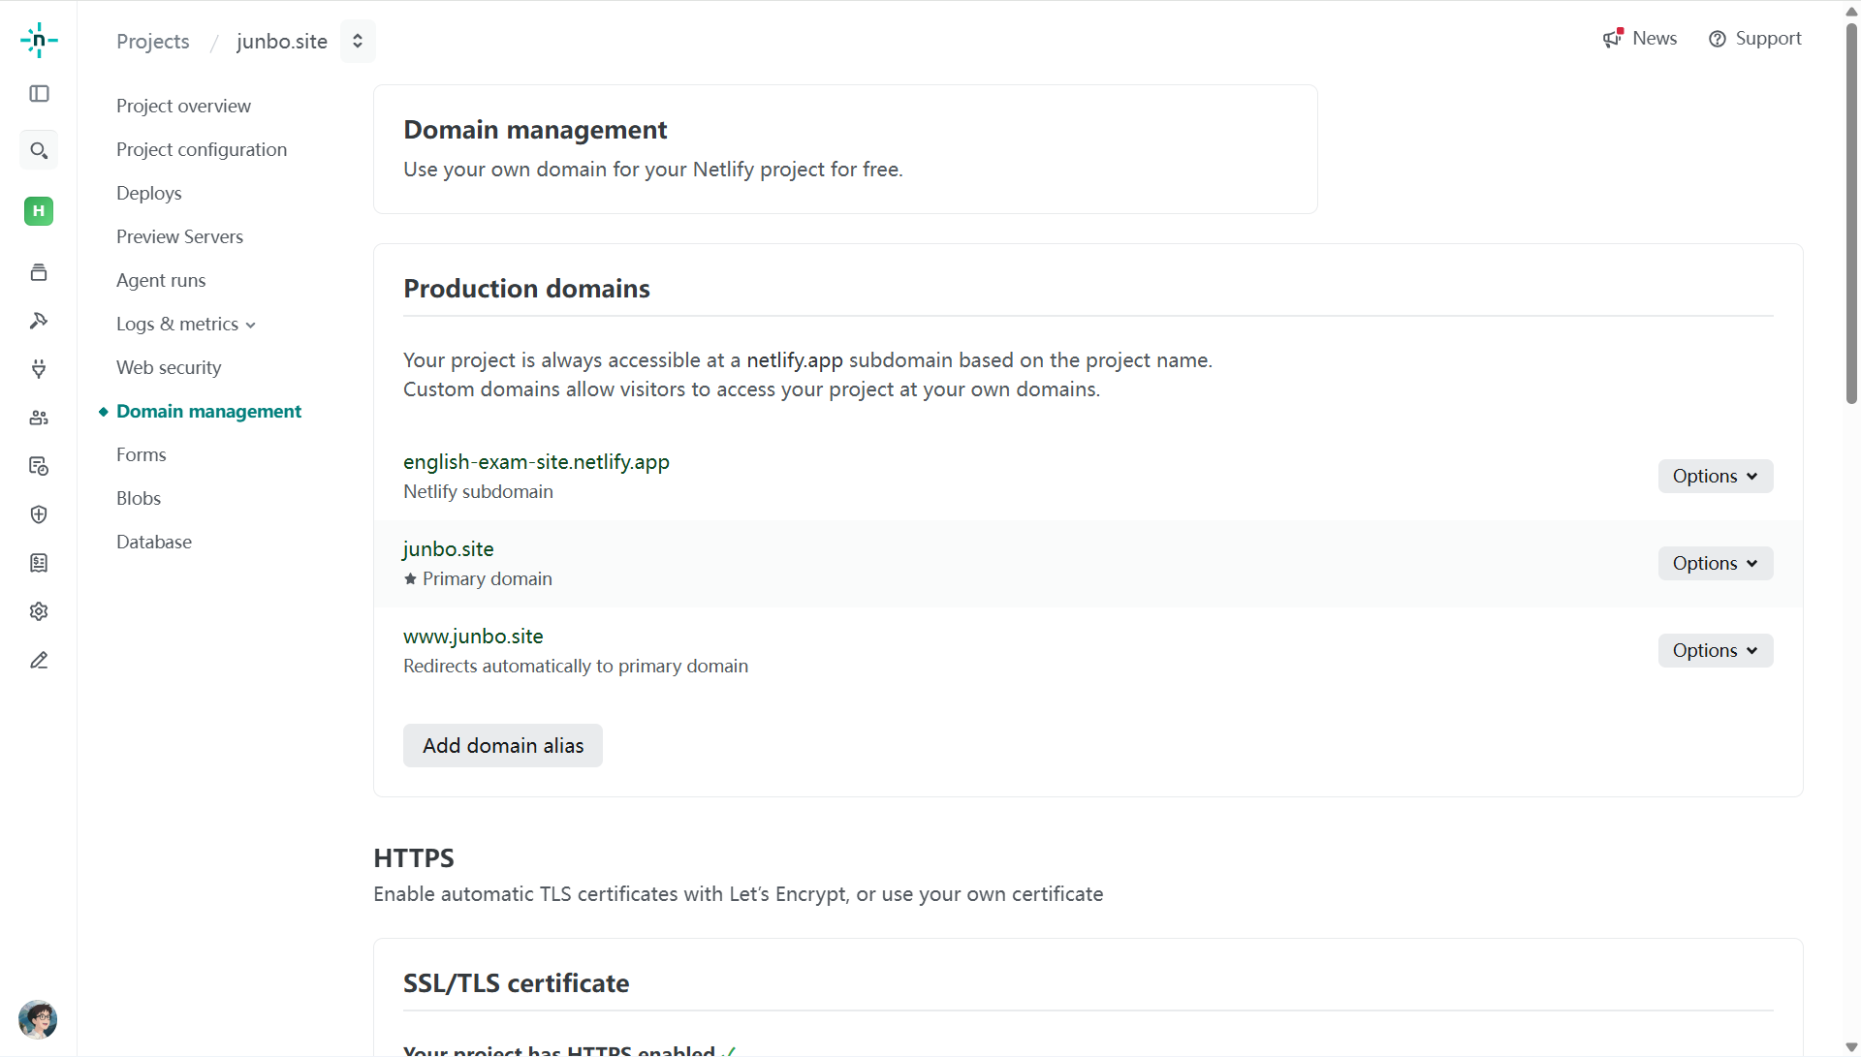
Task: Open Projects breadcrumb link
Action: pyautogui.click(x=153, y=41)
